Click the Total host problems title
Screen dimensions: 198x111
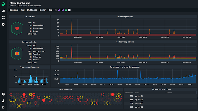click(125, 17)
